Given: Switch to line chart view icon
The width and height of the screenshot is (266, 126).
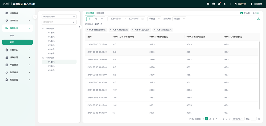Looking at the screenshot, I should [254, 13].
